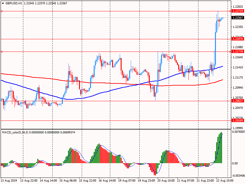Click the red 1.22070 price level label
Viewport: 245px width, 184px height.
238,39
